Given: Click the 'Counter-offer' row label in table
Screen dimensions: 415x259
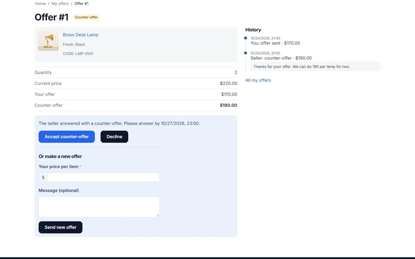Looking at the screenshot, I should coord(48,105).
